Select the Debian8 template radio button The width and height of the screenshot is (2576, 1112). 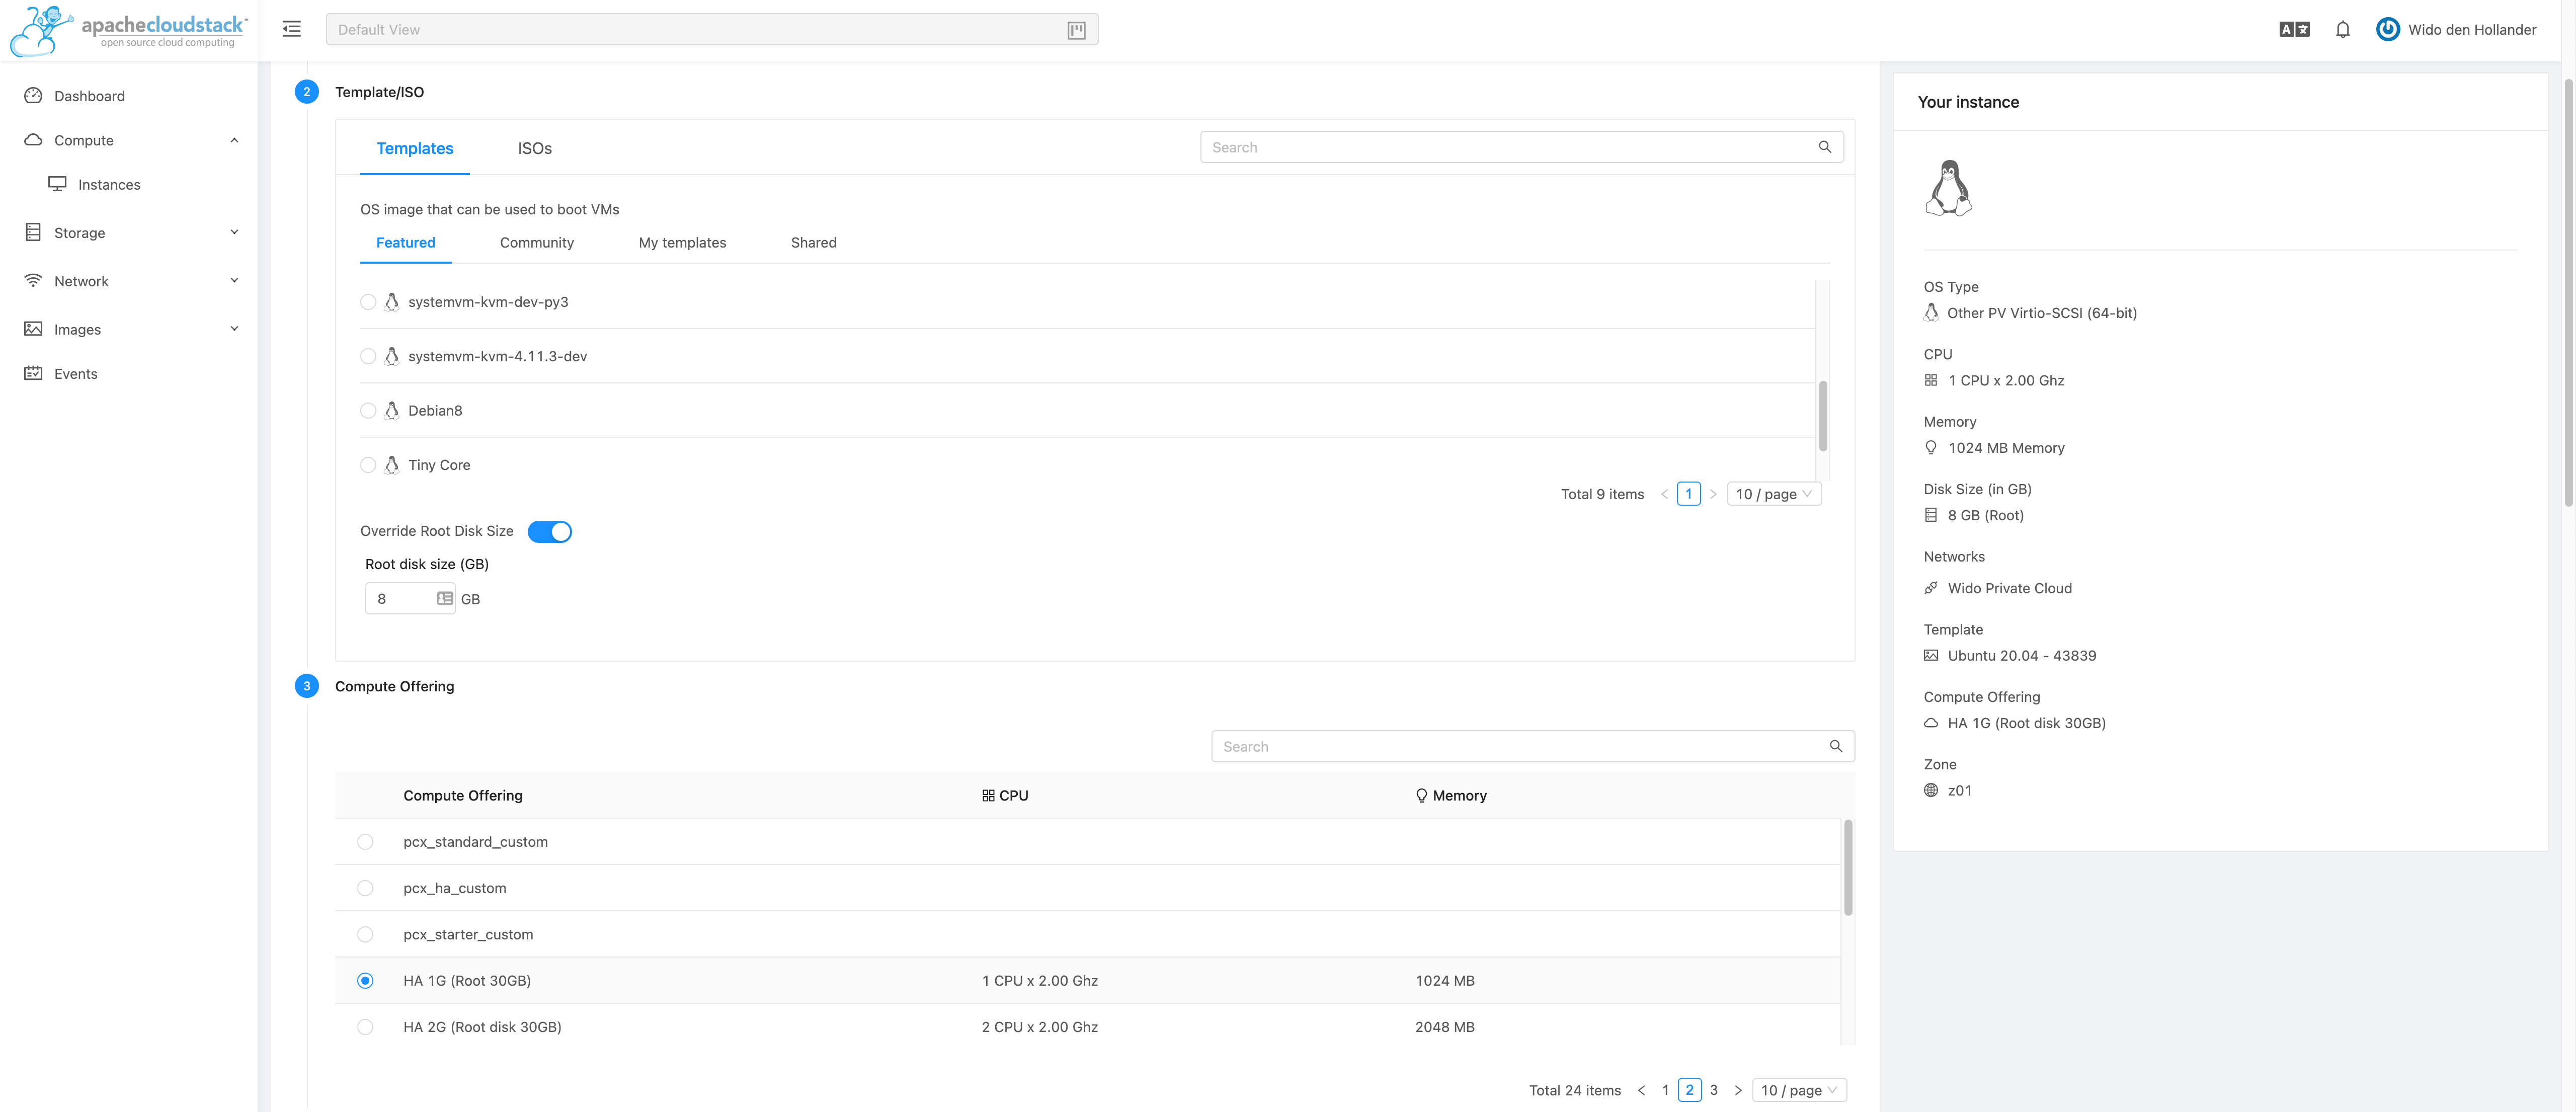(x=367, y=410)
